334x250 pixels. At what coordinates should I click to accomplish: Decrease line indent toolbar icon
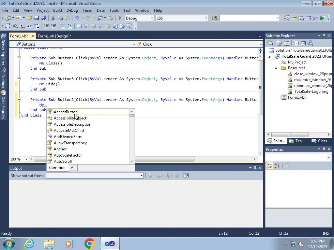click(x=46, y=26)
